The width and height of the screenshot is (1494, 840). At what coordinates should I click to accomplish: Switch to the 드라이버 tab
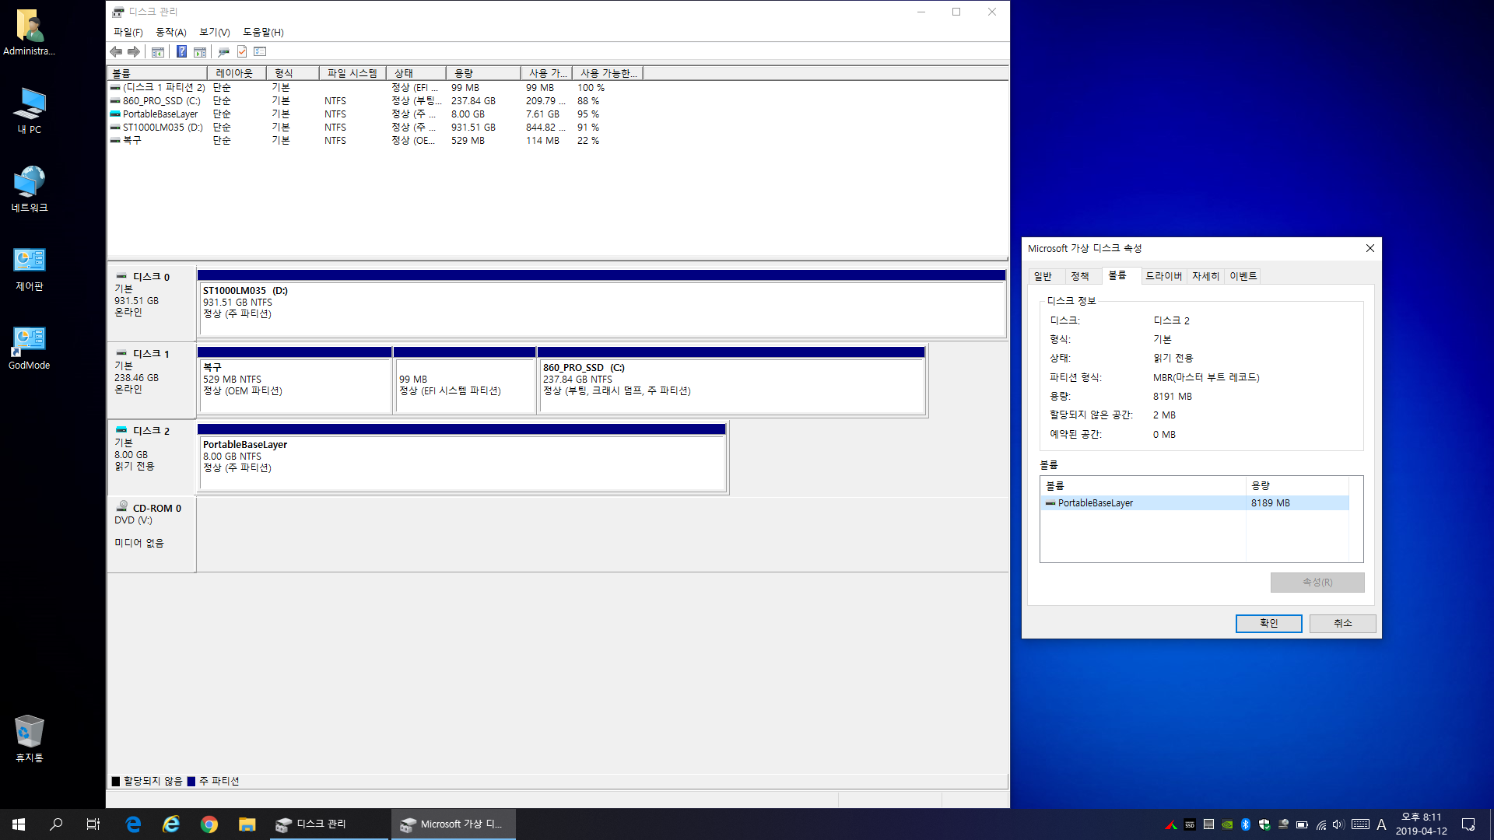point(1164,276)
